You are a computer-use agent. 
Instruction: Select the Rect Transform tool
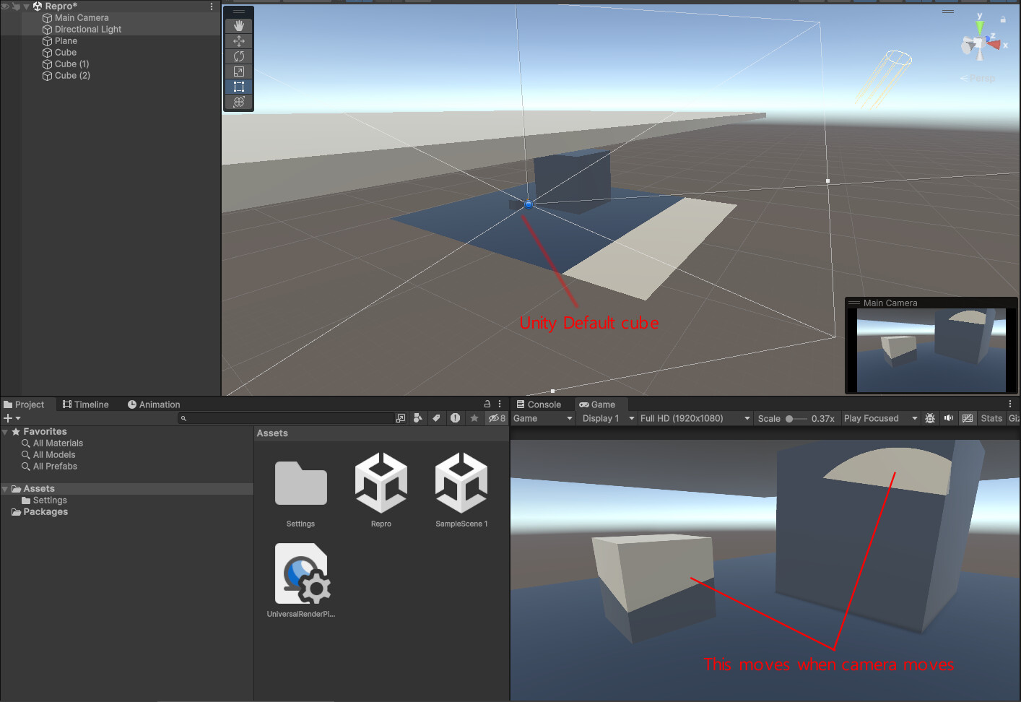[238, 86]
